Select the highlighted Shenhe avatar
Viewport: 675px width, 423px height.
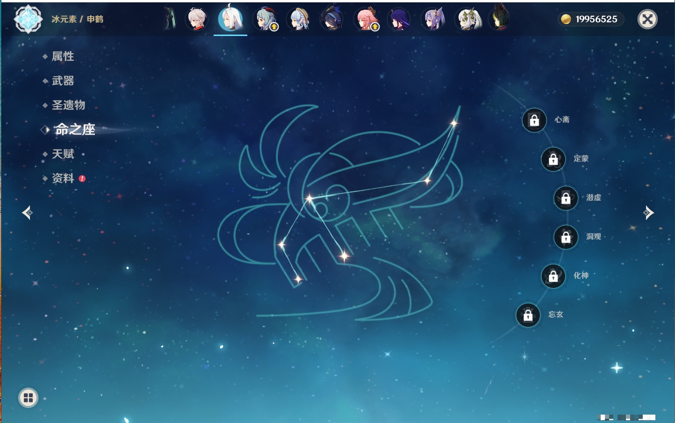point(230,19)
